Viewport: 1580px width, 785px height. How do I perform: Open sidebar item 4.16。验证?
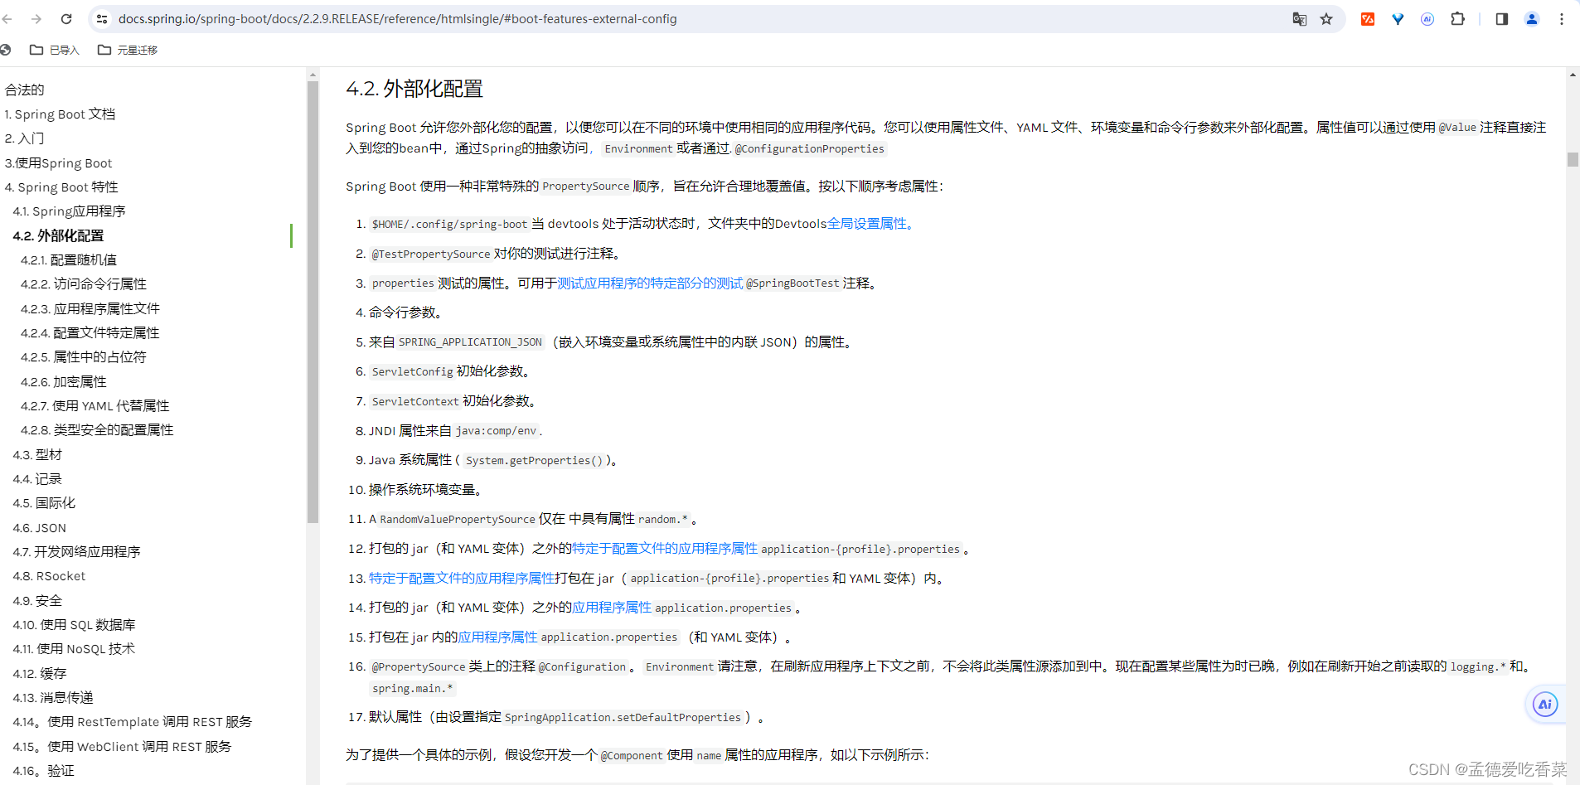pyautogui.click(x=44, y=771)
